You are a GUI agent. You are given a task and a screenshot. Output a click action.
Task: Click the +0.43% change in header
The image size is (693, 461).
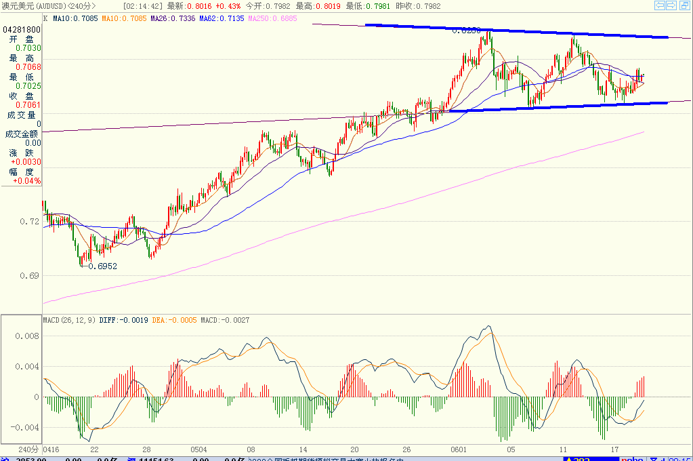pyautogui.click(x=228, y=5)
